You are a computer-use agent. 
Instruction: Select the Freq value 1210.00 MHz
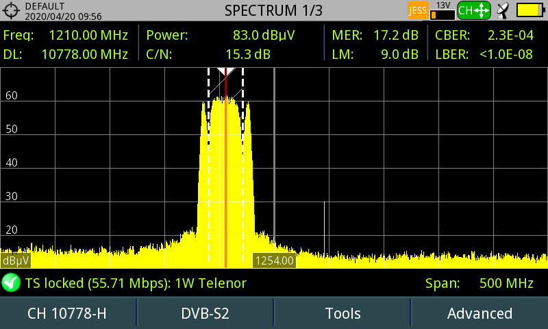pos(88,35)
